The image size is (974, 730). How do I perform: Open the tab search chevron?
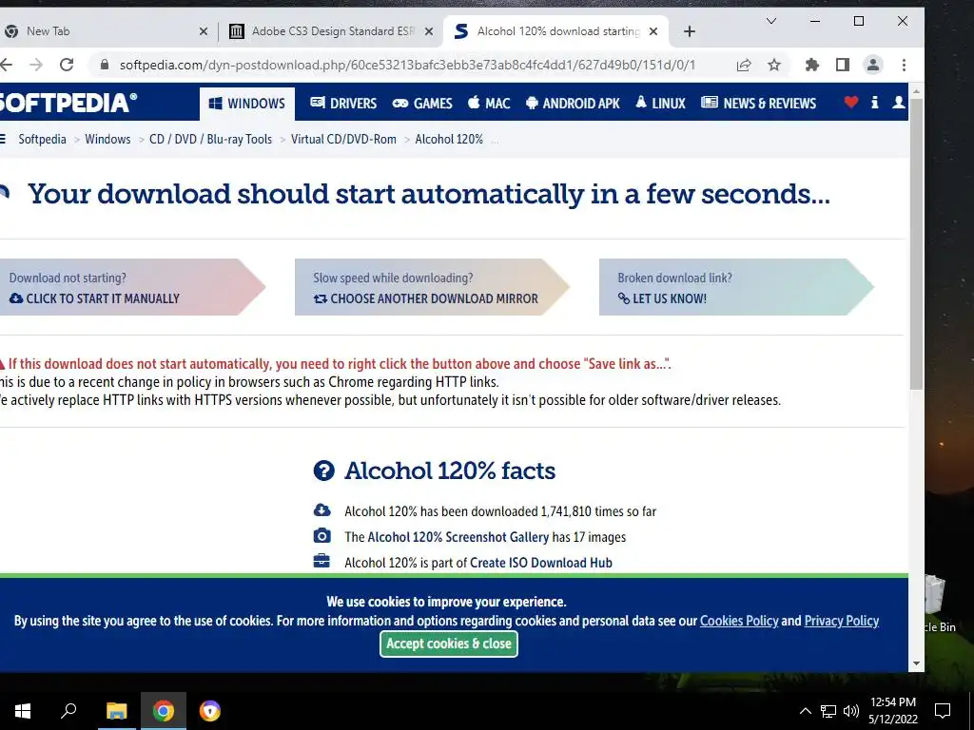[x=770, y=21]
